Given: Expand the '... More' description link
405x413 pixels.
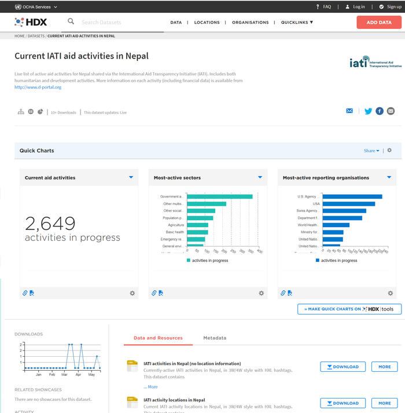Looking at the screenshot, I should [x=150, y=387].
